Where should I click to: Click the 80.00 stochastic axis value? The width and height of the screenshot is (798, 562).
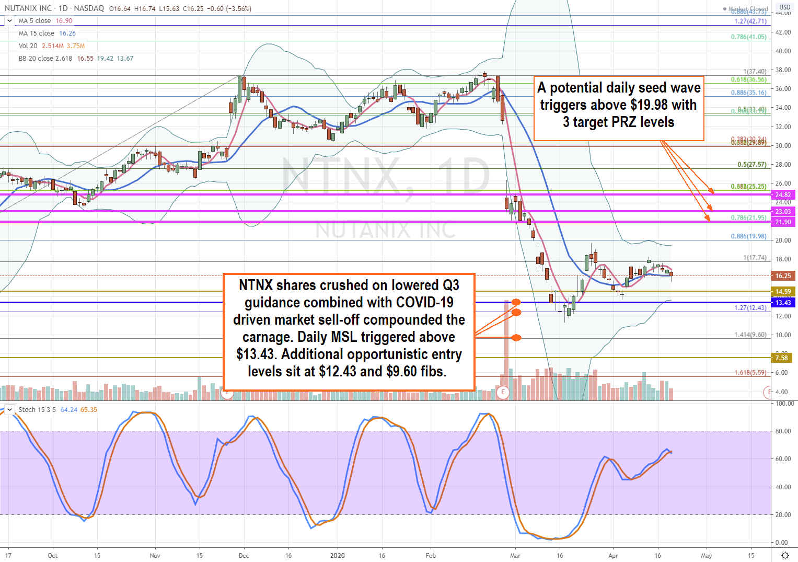782,431
